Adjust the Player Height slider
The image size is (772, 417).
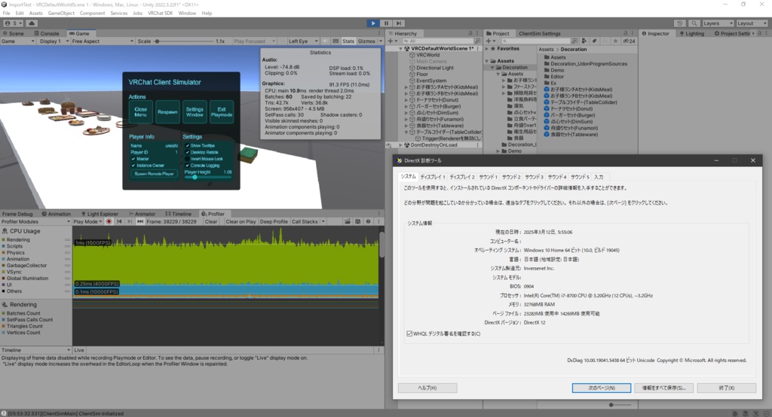click(x=208, y=177)
